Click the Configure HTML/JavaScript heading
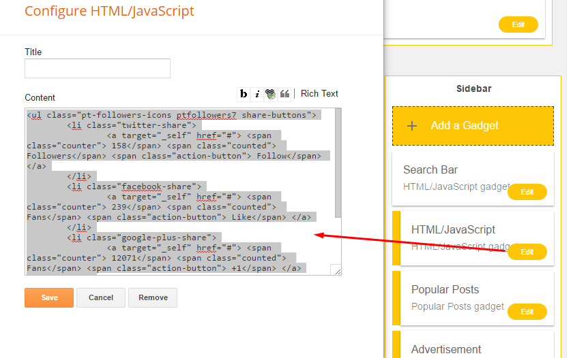The height and width of the screenshot is (358, 588). click(x=110, y=11)
